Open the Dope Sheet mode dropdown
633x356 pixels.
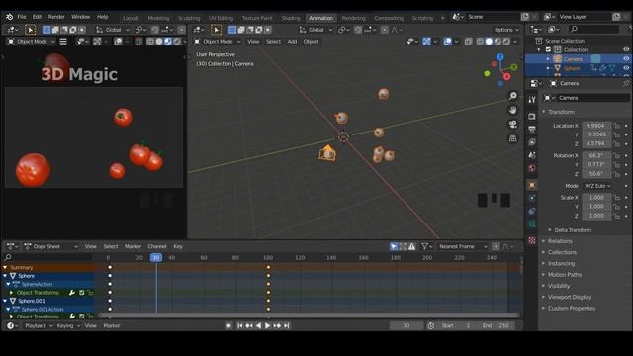point(50,246)
